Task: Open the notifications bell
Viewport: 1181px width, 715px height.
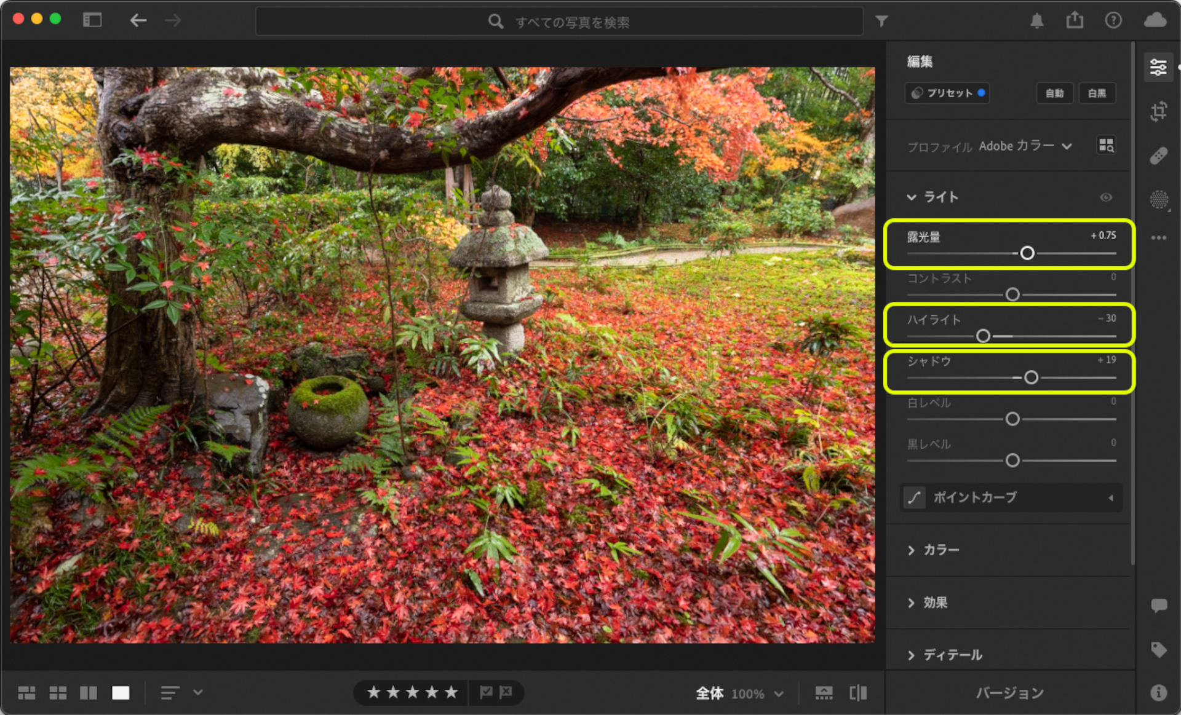Action: click(1037, 21)
